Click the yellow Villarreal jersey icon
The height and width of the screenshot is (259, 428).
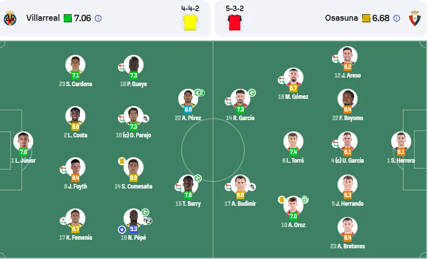191,22
